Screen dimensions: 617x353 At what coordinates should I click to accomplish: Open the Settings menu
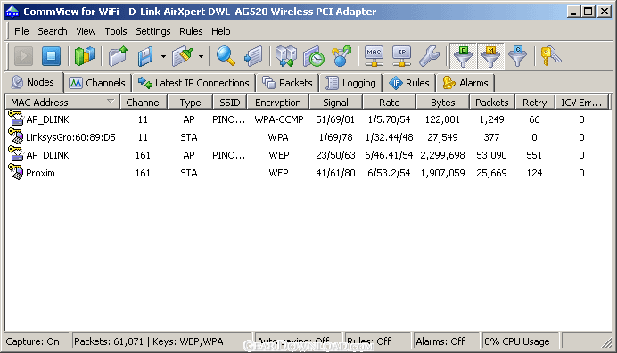point(153,31)
